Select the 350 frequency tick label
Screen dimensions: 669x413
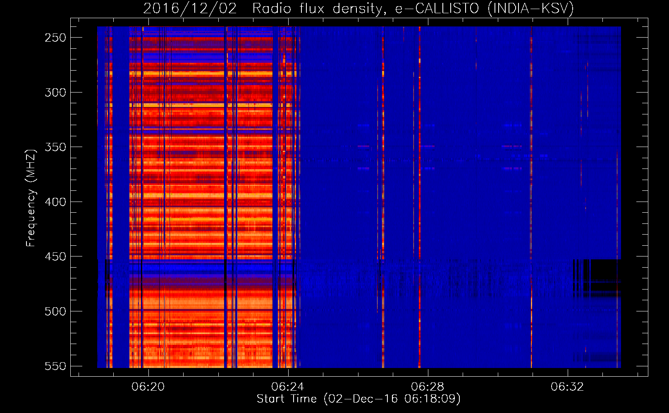(x=55, y=147)
